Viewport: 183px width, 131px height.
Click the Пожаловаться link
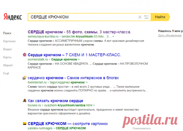click(142, 129)
